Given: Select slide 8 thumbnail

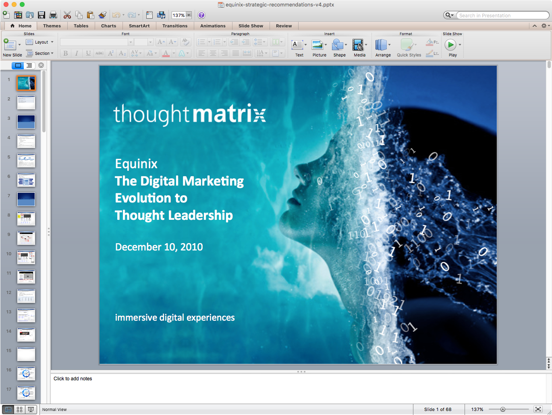Looking at the screenshot, I should pyautogui.click(x=26, y=218).
